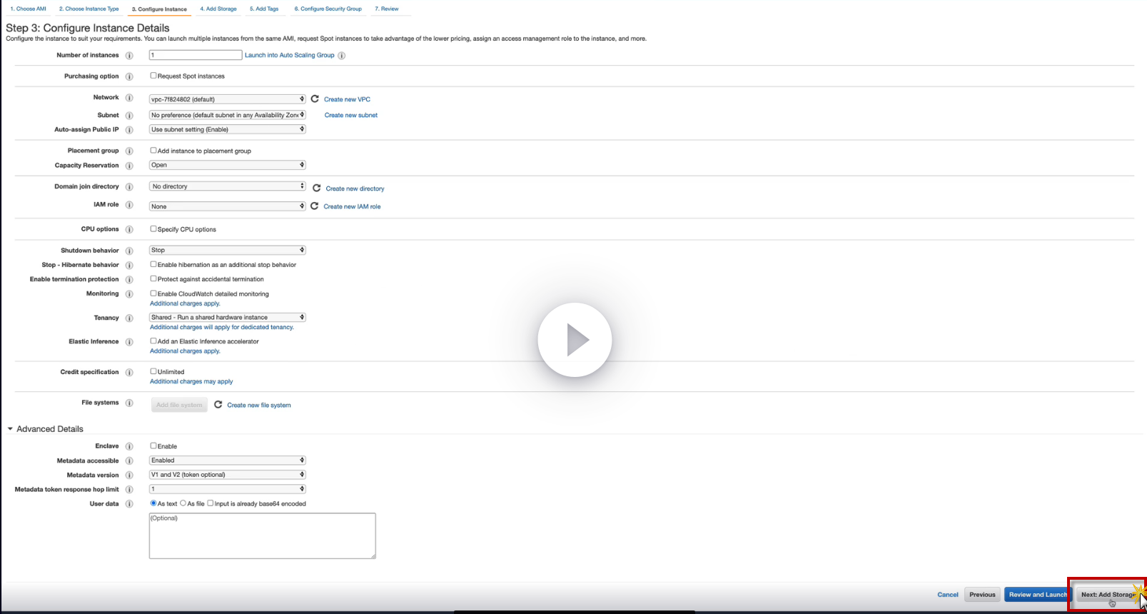Check Add instance to placement group

point(153,151)
